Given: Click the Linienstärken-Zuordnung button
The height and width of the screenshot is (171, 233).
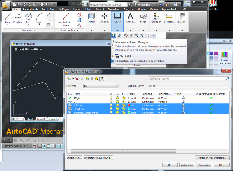Looking at the screenshot, I should coord(98,158).
